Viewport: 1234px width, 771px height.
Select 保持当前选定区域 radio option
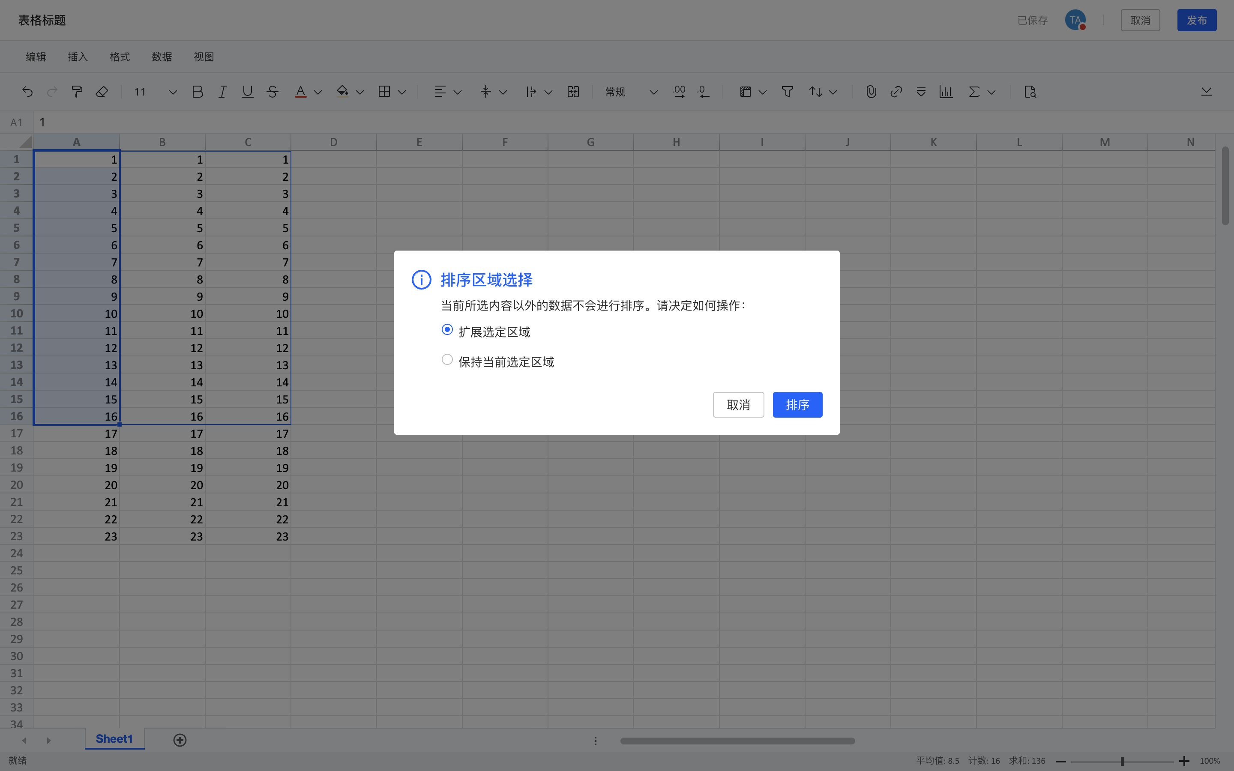click(447, 360)
